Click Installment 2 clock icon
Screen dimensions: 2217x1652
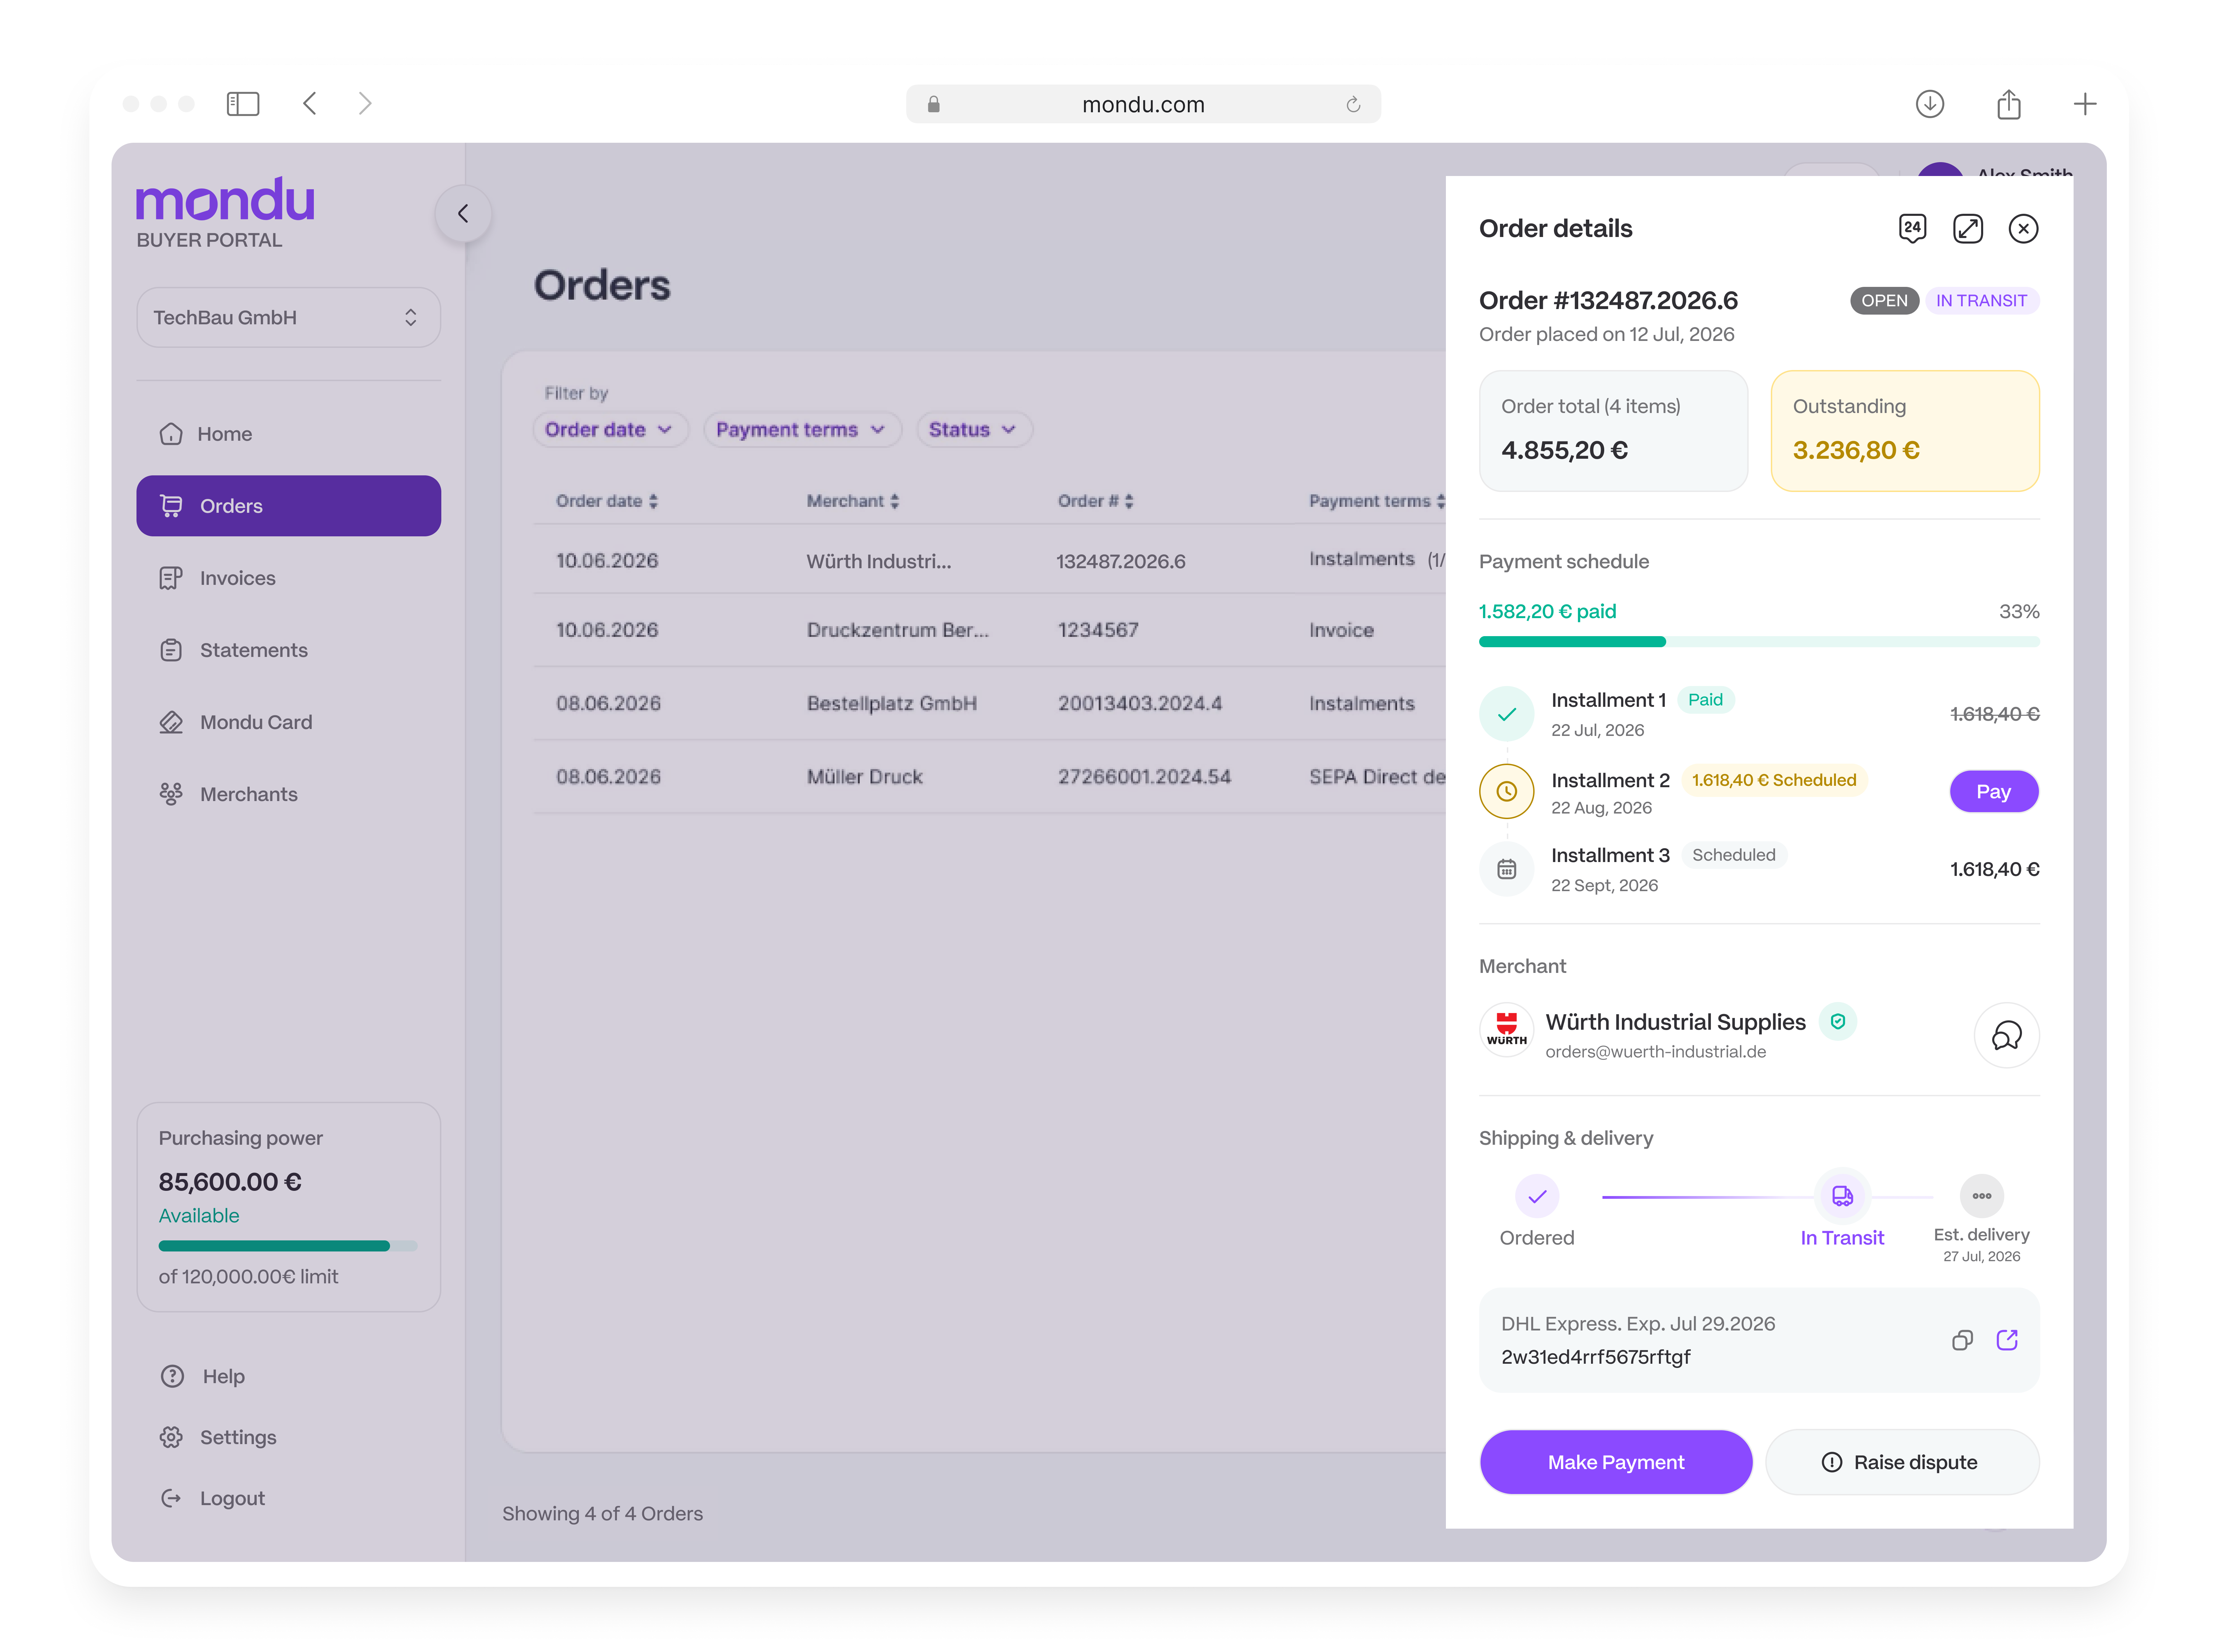coord(1506,791)
